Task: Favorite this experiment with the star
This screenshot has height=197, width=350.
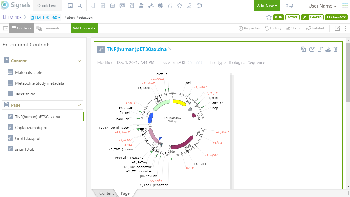Action: coord(269,18)
